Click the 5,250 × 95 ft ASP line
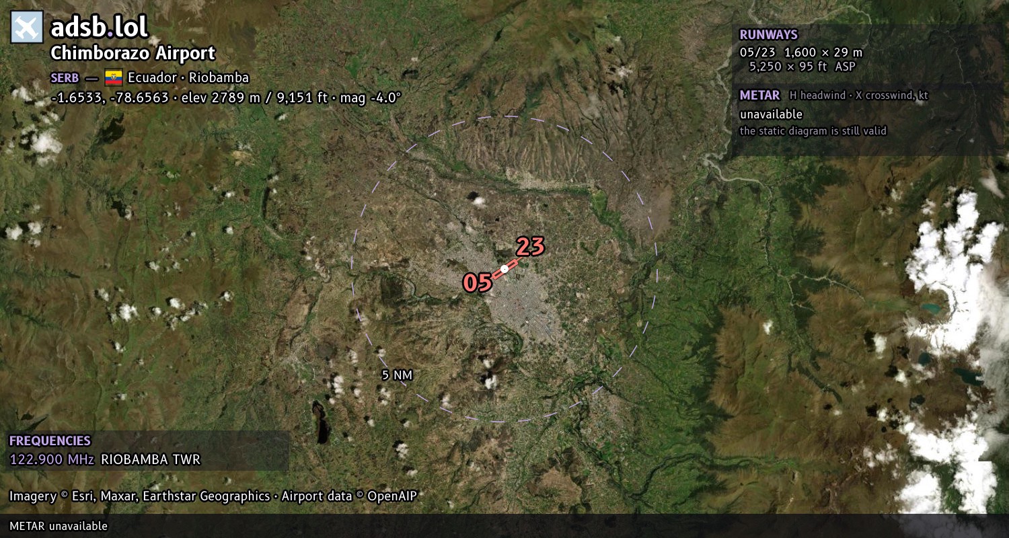This screenshot has height=538, width=1009. [x=802, y=66]
